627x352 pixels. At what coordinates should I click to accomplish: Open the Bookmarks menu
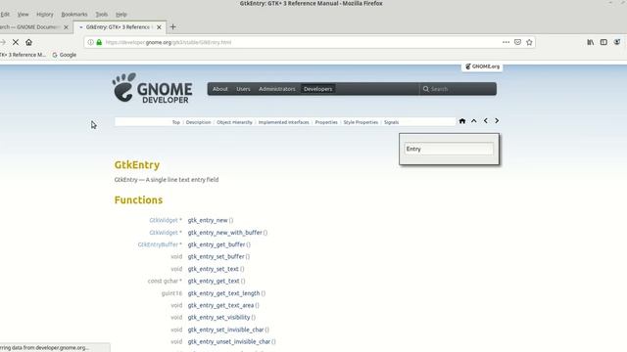(x=74, y=15)
